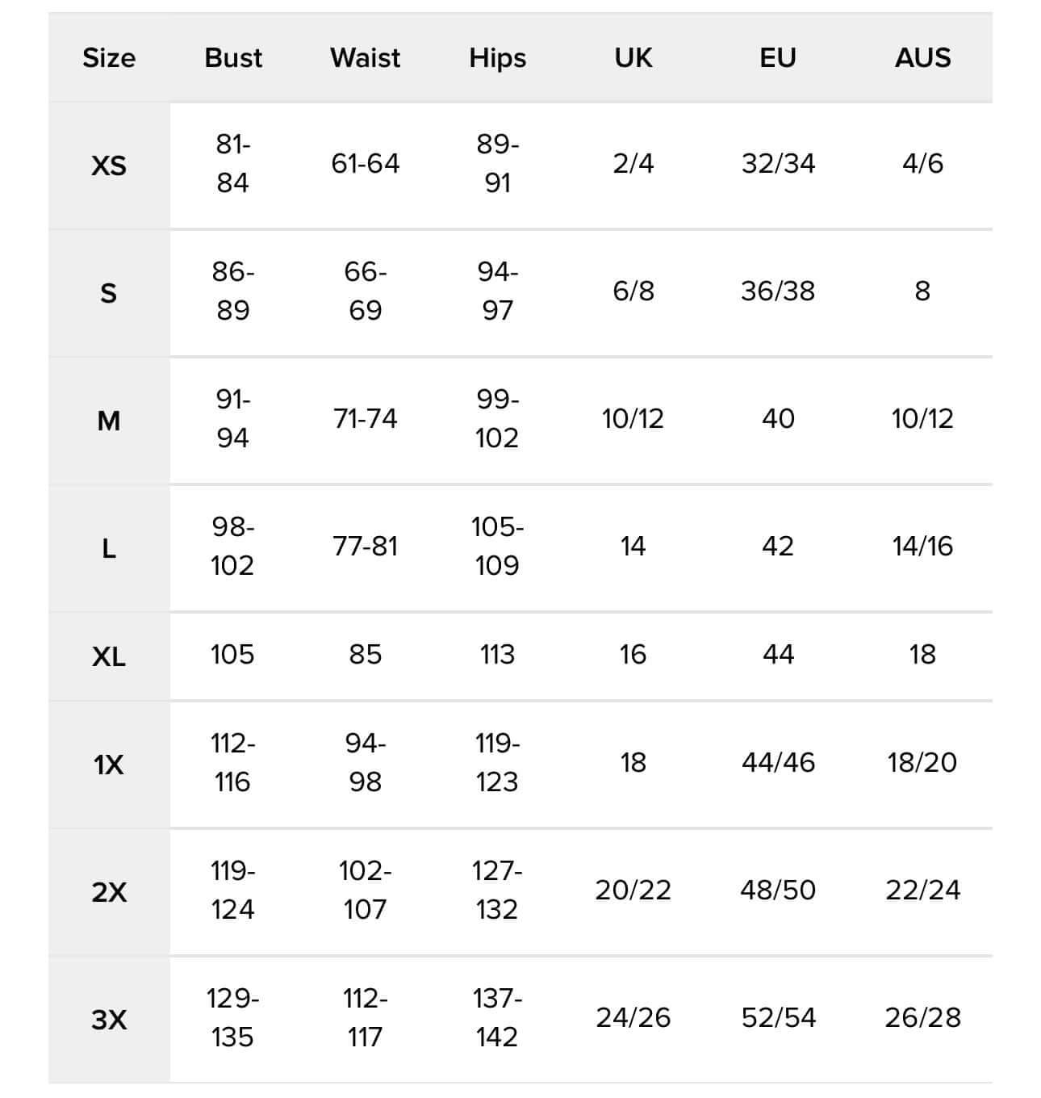
Task: Click the Hips column header
Action: point(497,58)
